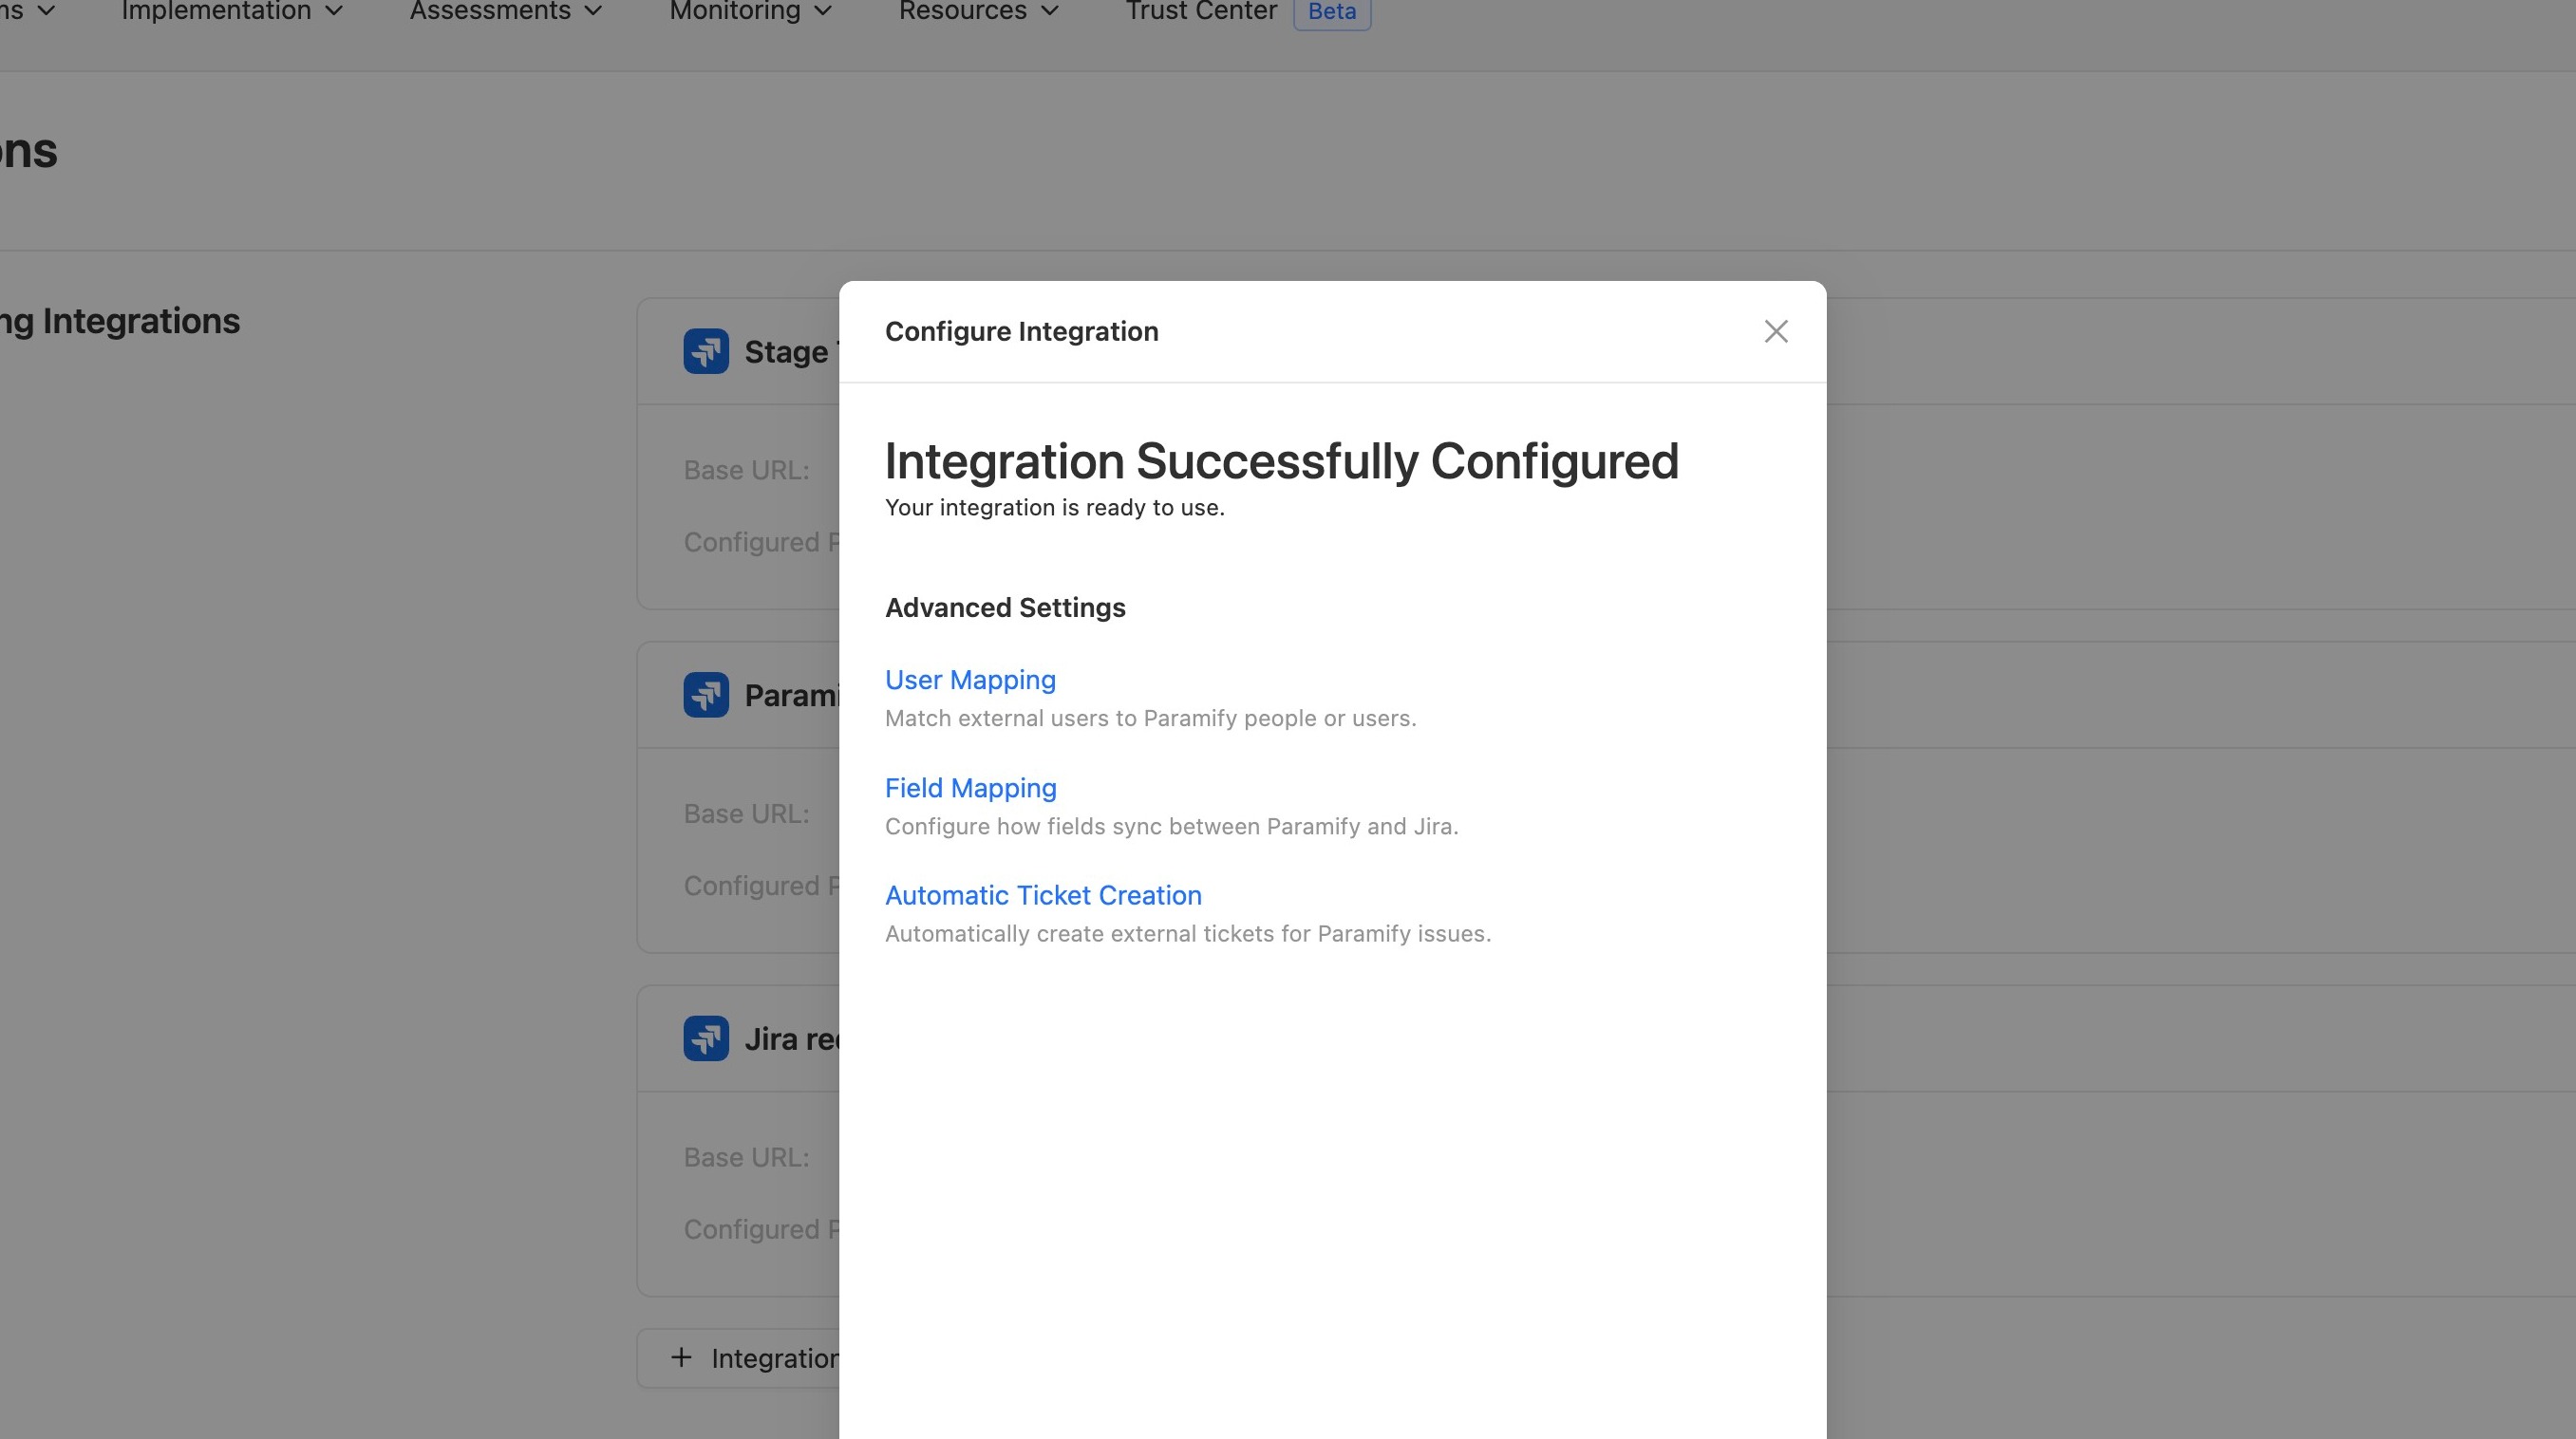Image resolution: width=2576 pixels, height=1439 pixels.
Task: Open the Implementation menu label
Action: tap(216, 11)
